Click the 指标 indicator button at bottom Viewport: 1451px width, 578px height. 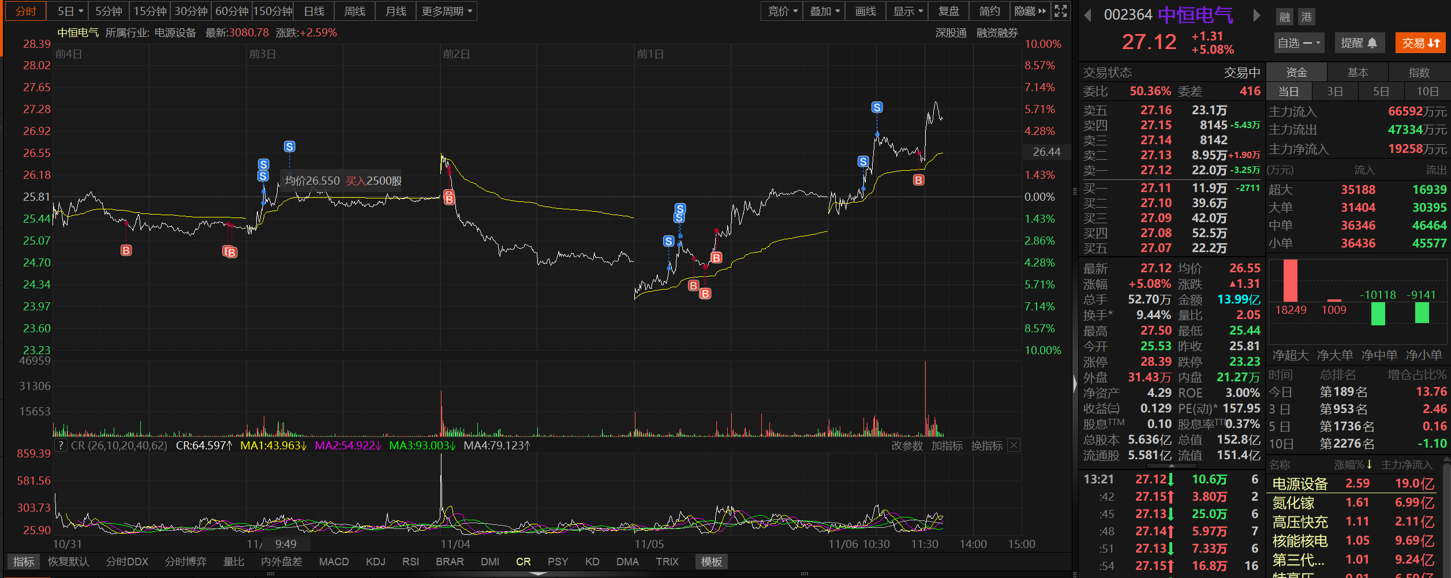(24, 561)
